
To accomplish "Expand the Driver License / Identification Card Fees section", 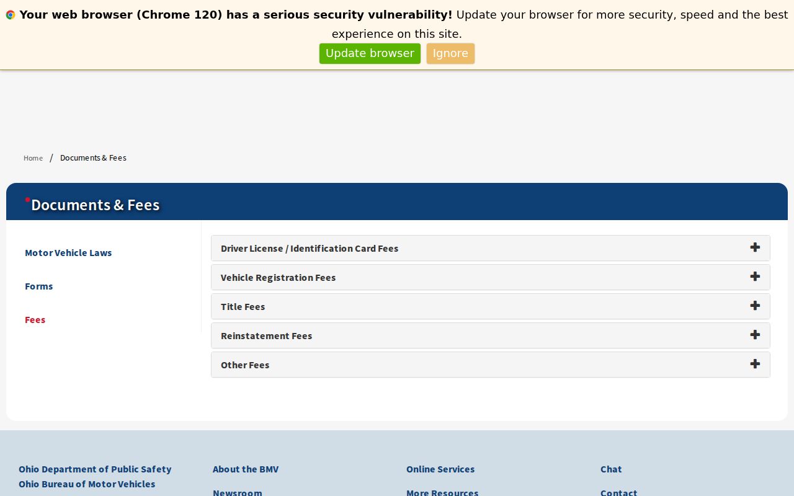I will point(491,248).
